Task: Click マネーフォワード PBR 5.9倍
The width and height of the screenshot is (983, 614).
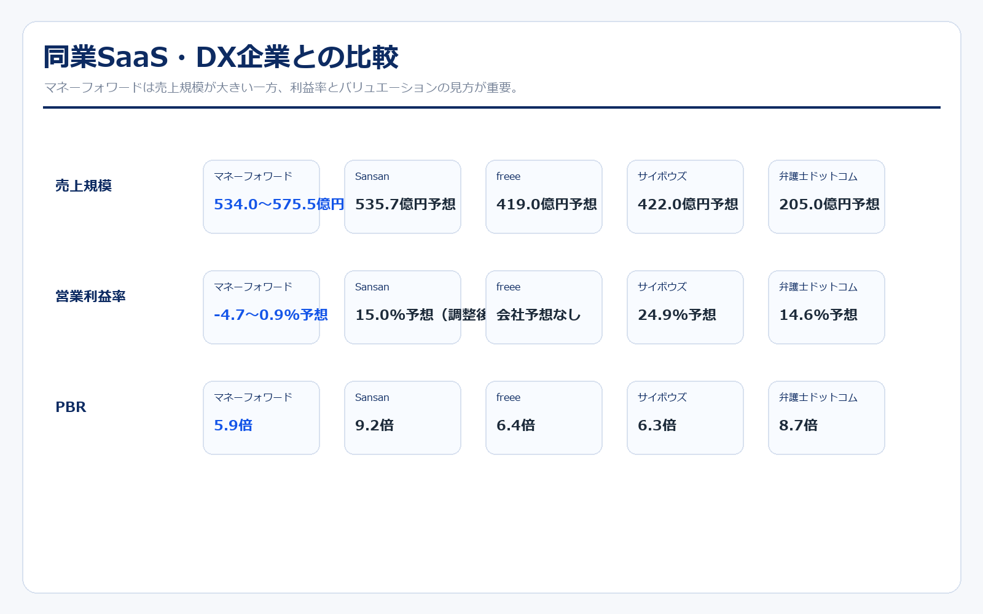Action: pyautogui.click(x=233, y=426)
